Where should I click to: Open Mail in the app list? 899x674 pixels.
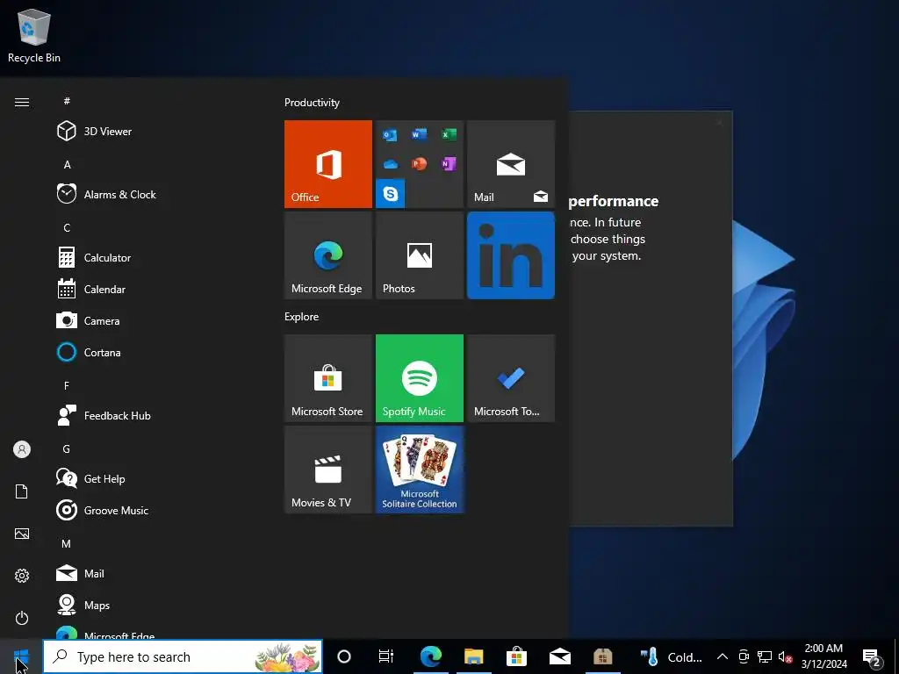[155, 573]
